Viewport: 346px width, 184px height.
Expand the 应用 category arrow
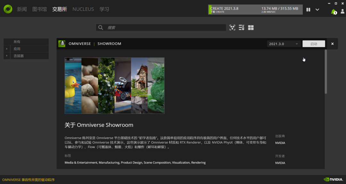[x=7, y=49]
